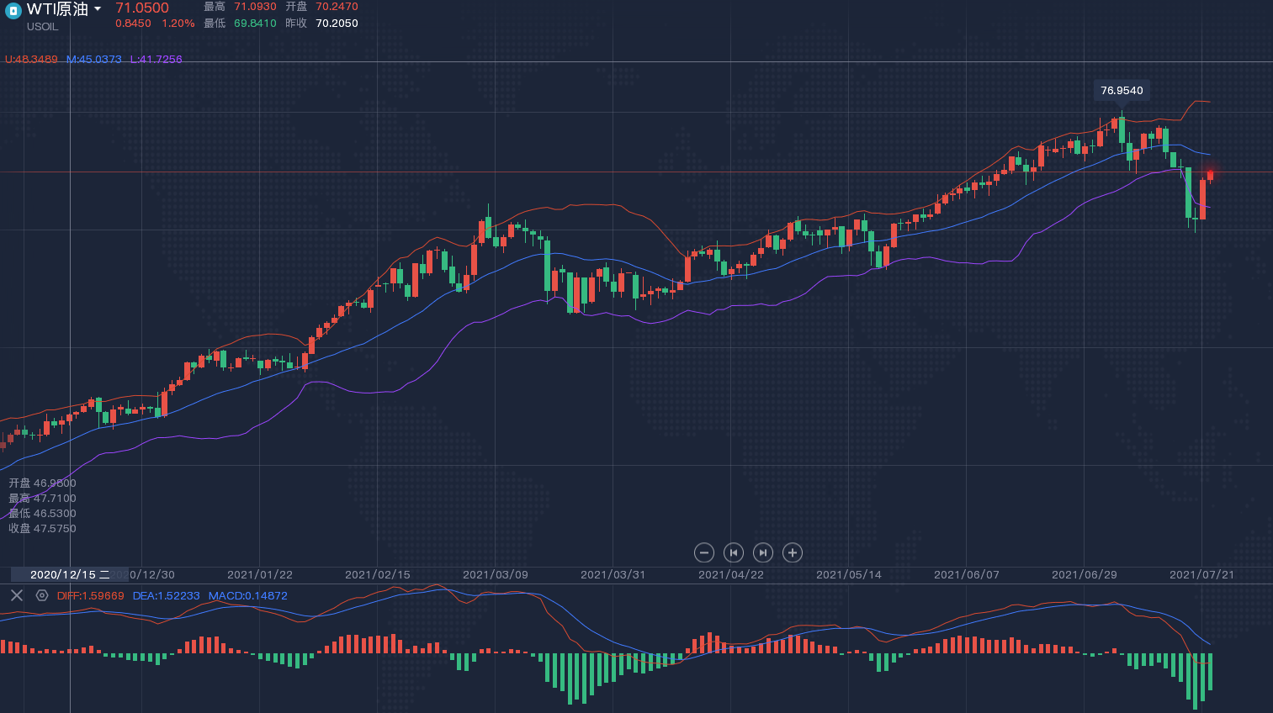
Task: Click the WTI原油 instrument name
Action: tap(57, 9)
